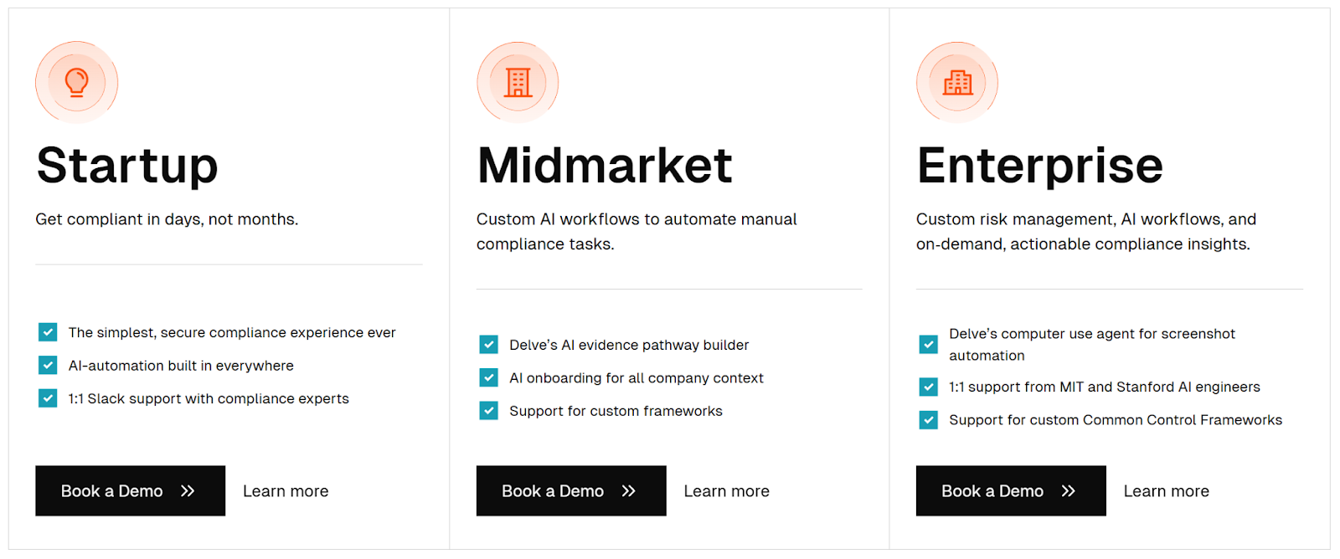The width and height of the screenshot is (1340, 559).
Task: Toggle the checkbox for "1:1 support from MIT and Stanford AI engineers"
Action: (x=929, y=386)
